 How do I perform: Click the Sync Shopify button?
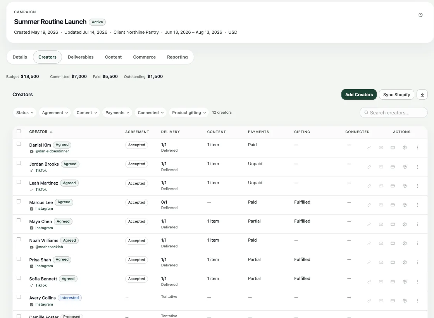(x=397, y=95)
